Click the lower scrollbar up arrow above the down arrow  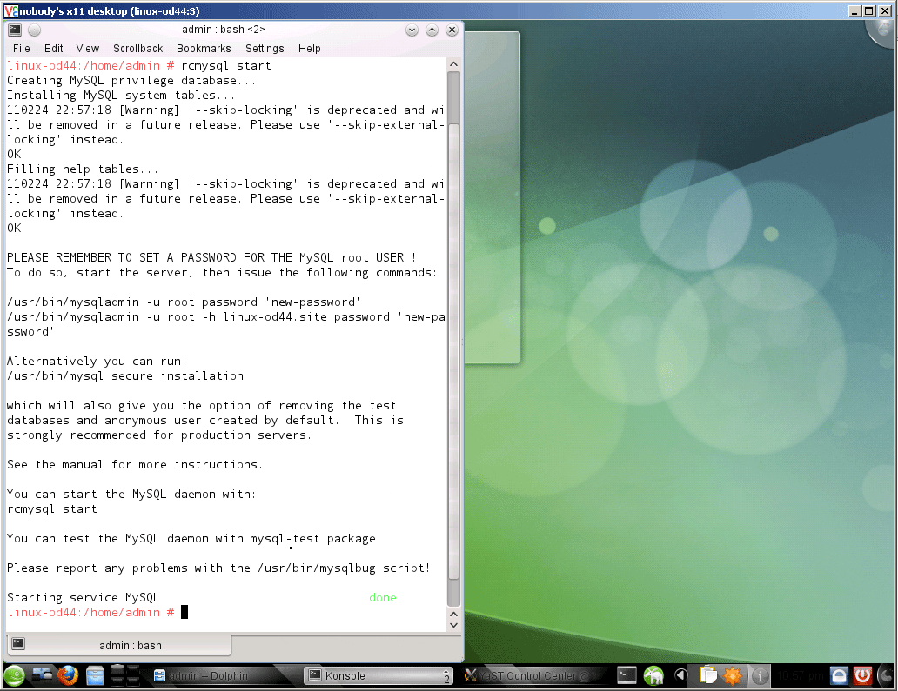453,614
